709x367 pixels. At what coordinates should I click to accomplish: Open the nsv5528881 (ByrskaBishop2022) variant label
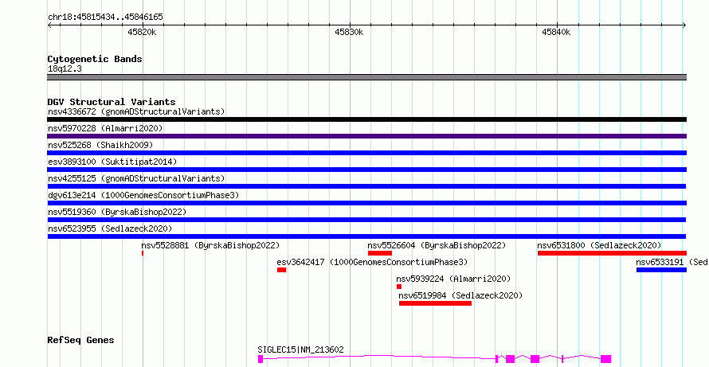pyautogui.click(x=211, y=245)
